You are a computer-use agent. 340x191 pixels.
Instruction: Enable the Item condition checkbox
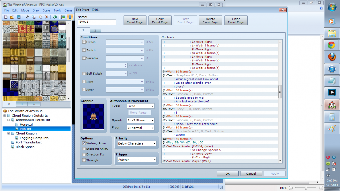[x=84, y=82]
